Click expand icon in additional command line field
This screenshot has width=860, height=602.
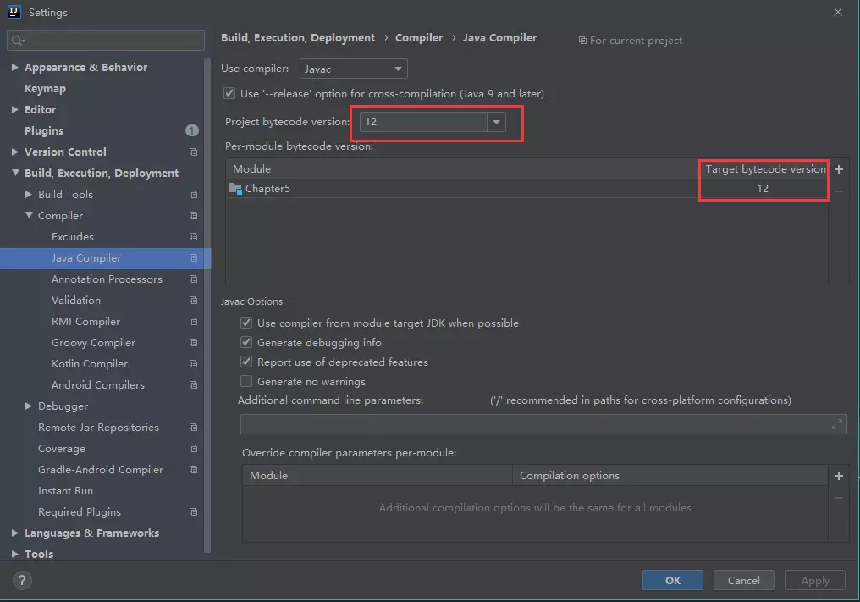[837, 424]
